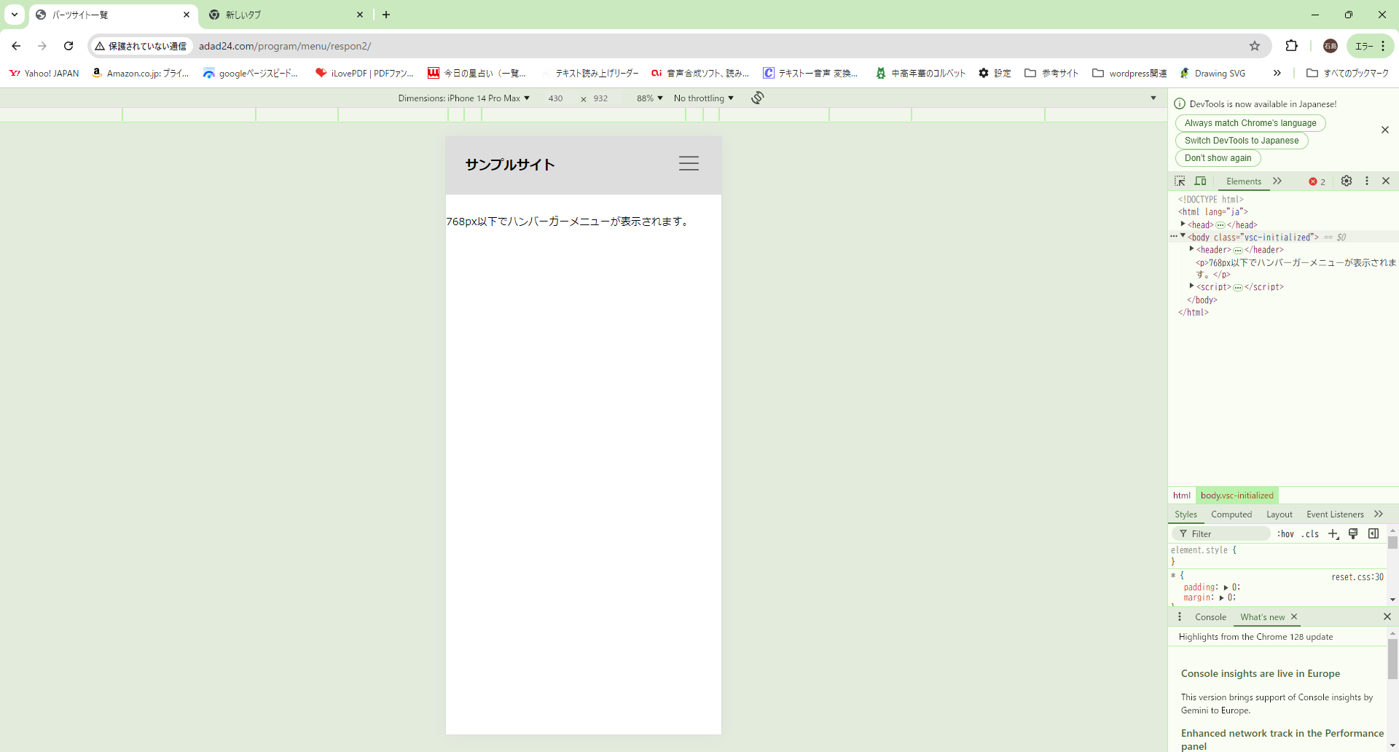1399x752 pixels.
Task: Open the Dimensions iPhone 14 Pro Max dropdown
Action: click(x=463, y=98)
